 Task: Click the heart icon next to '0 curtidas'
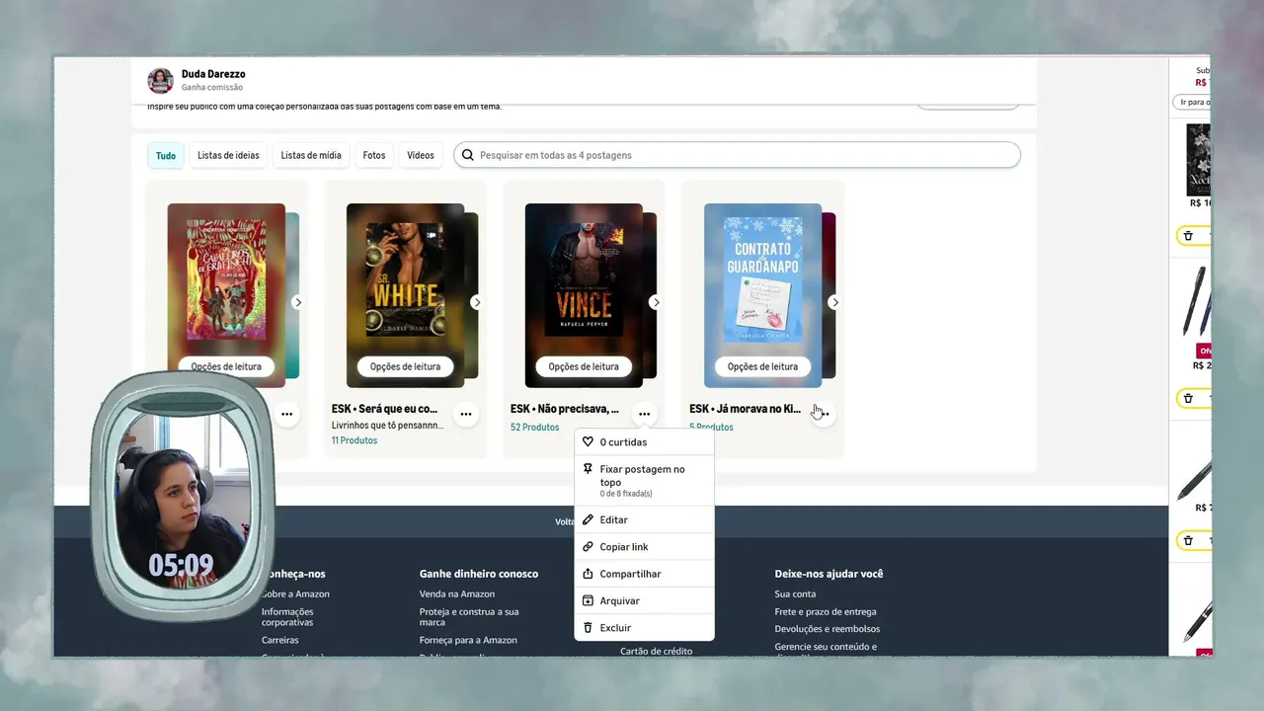588,442
